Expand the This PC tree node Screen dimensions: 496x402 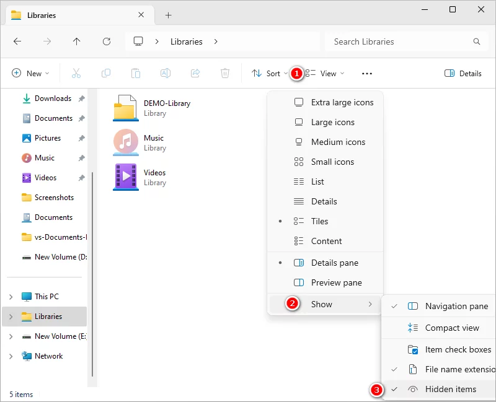pyautogui.click(x=11, y=297)
